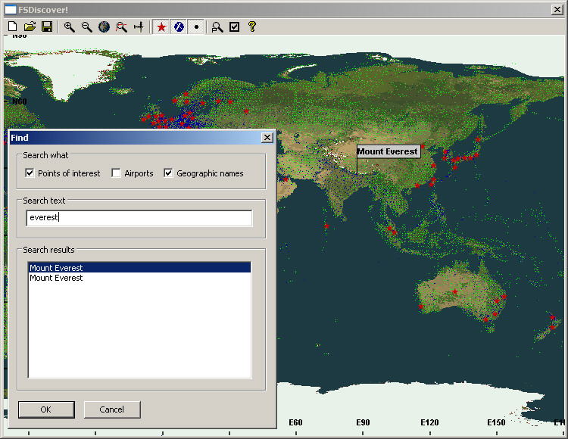Click the checkbox options toolbar icon
This screenshot has height=439, width=568.
click(235, 26)
